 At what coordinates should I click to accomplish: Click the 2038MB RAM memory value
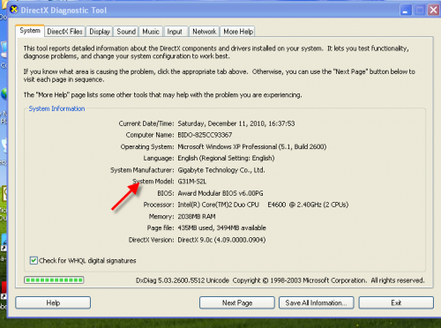(197, 217)
